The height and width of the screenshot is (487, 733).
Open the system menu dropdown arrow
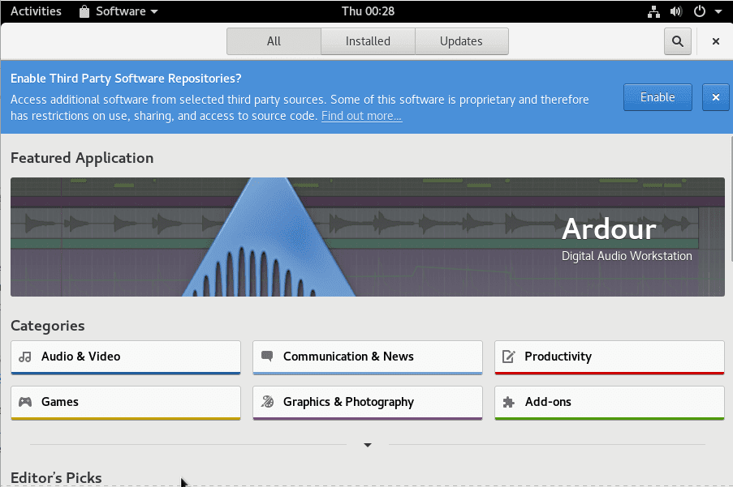(718, 11)
